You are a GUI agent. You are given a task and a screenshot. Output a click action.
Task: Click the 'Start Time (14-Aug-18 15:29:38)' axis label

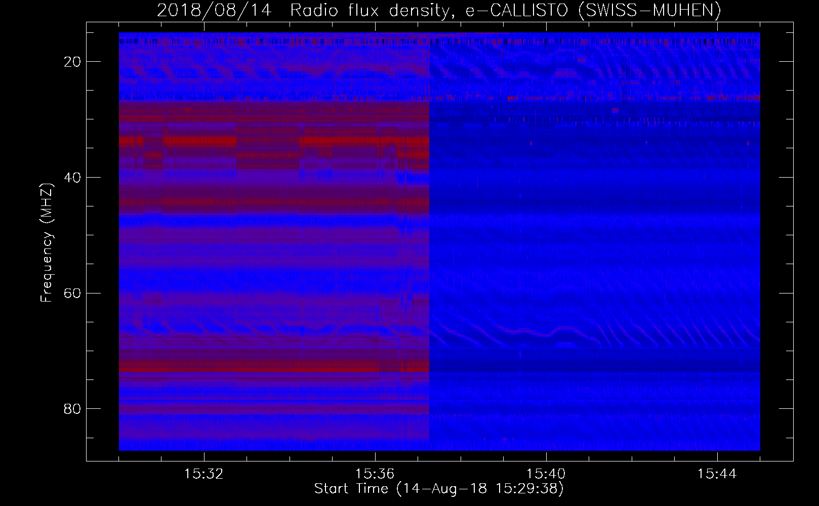[x=439, y=489]
